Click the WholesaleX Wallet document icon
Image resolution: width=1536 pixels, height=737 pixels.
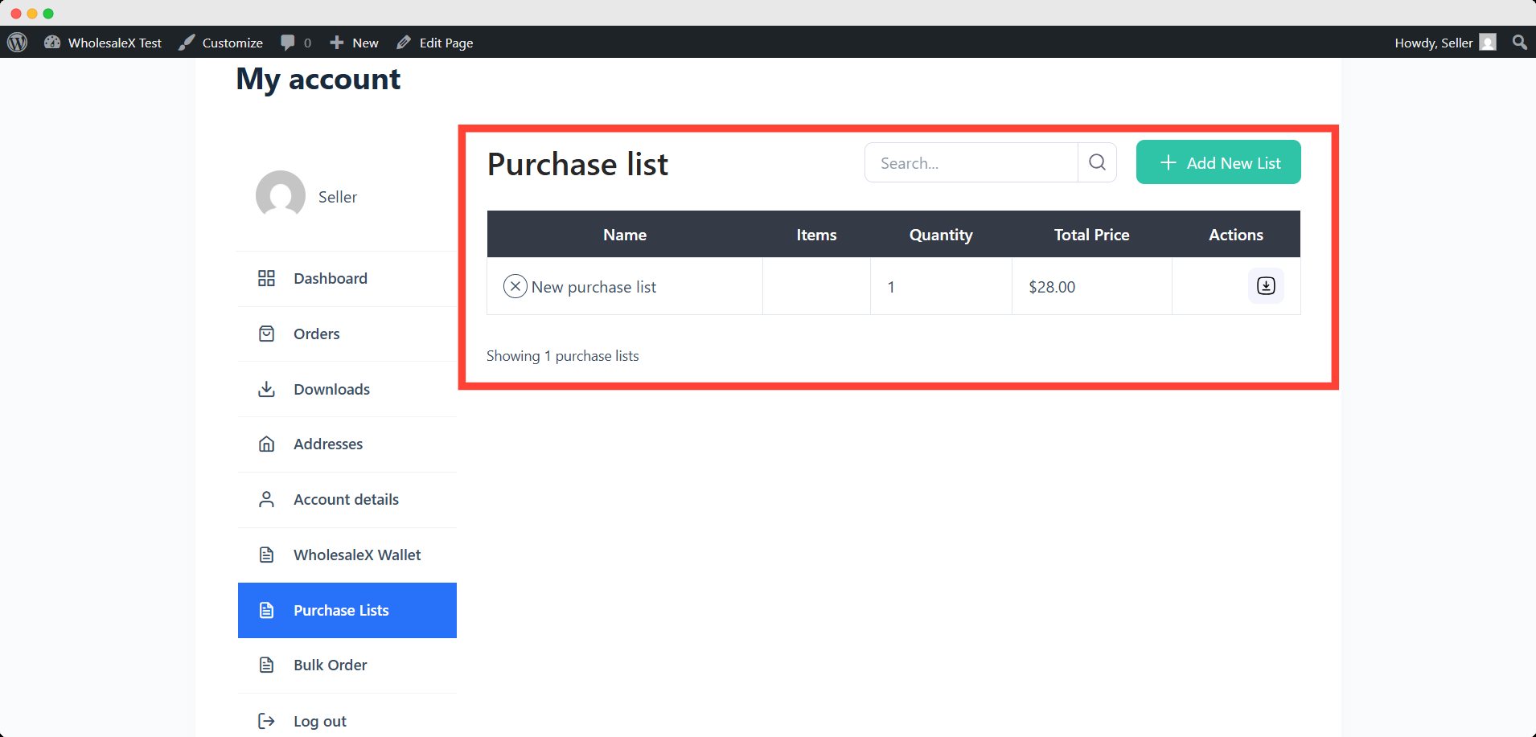(x=266, y=555)
